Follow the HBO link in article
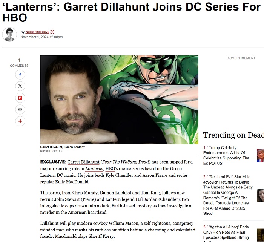Image resolution: width=264 pixels, height=242 pixels. click(110, 168)
